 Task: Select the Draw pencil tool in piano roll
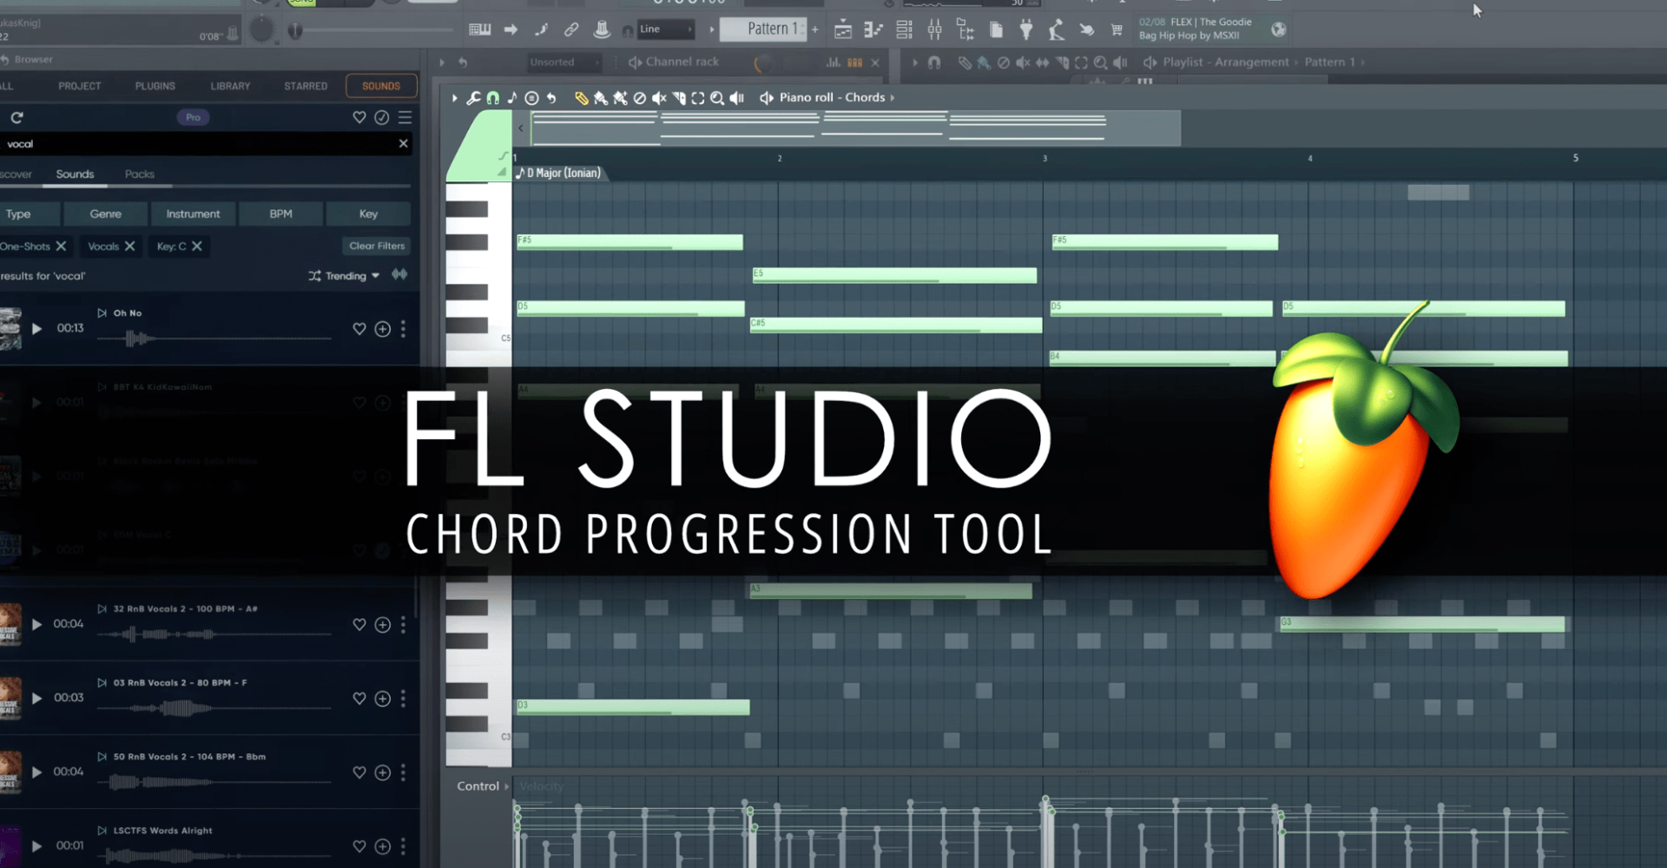click(x=582, y=98)
